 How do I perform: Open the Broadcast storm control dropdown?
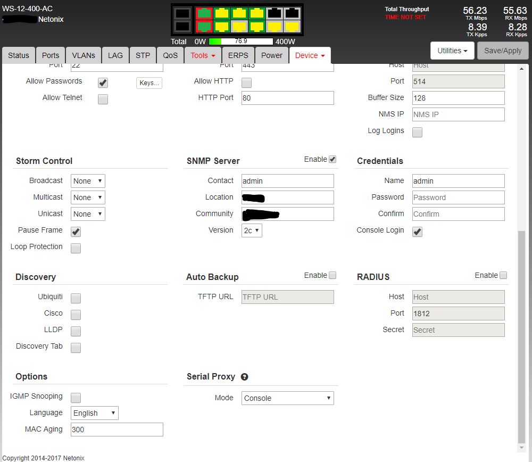(88, 181)
